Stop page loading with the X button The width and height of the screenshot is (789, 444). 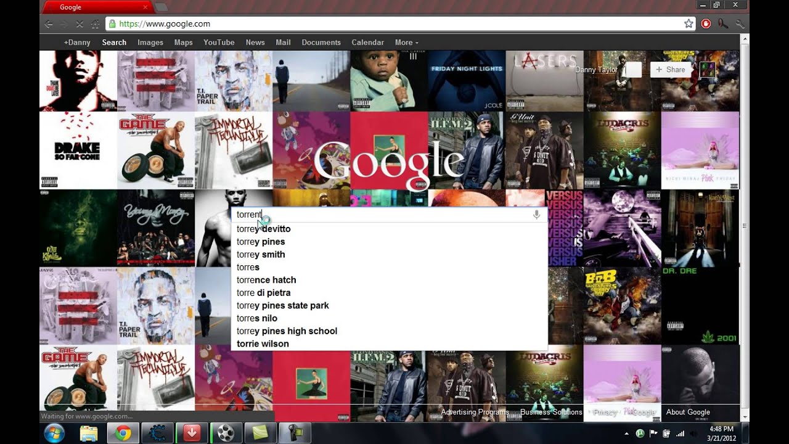coord(80,24)
